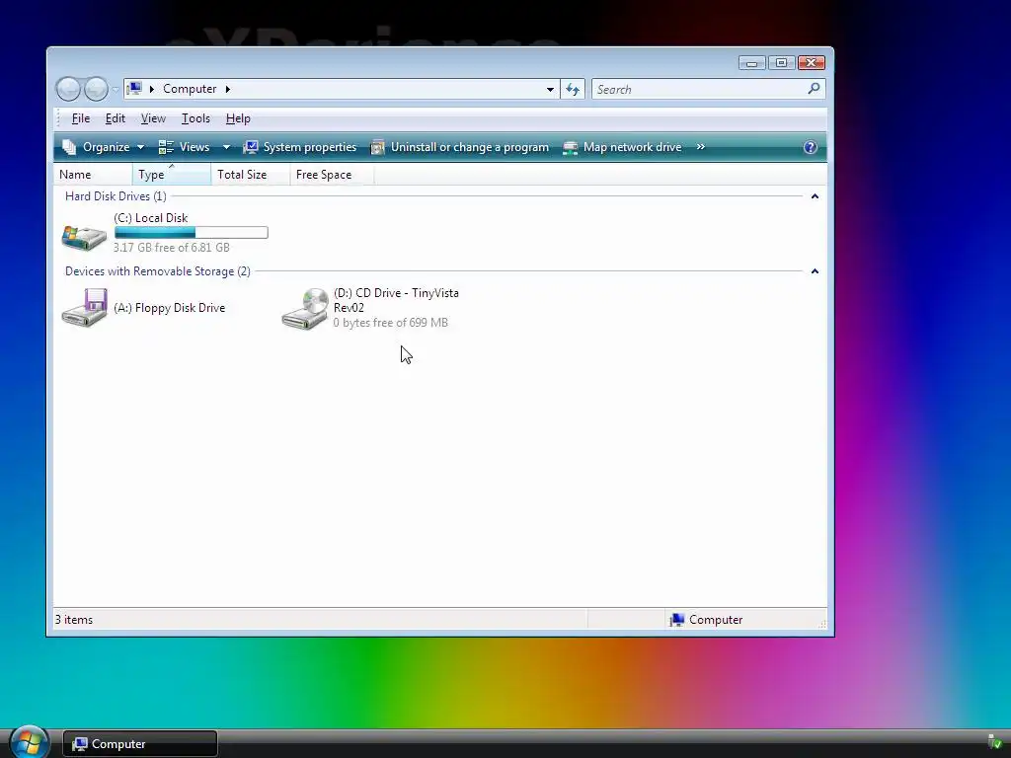Click the CD Drive TinyVista Rev02 label
Screen dimensions: 1011x758
click(396, 300)
